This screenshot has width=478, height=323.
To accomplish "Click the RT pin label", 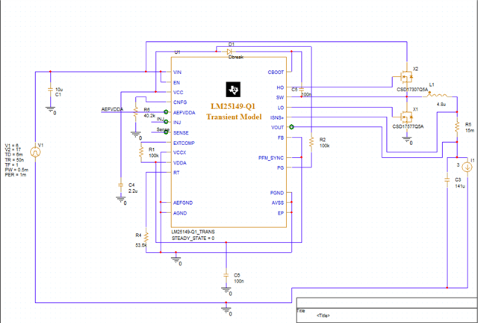I will tap(176, 173).
